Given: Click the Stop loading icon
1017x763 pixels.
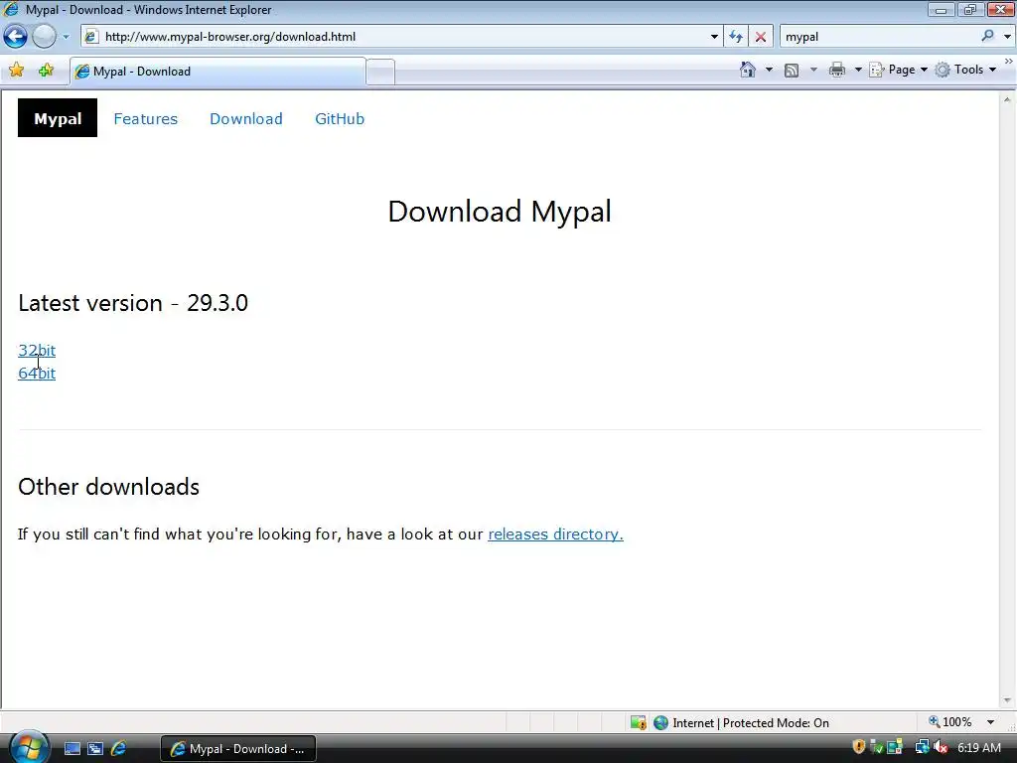Looking at the screenshot, I should pos(760,37).
